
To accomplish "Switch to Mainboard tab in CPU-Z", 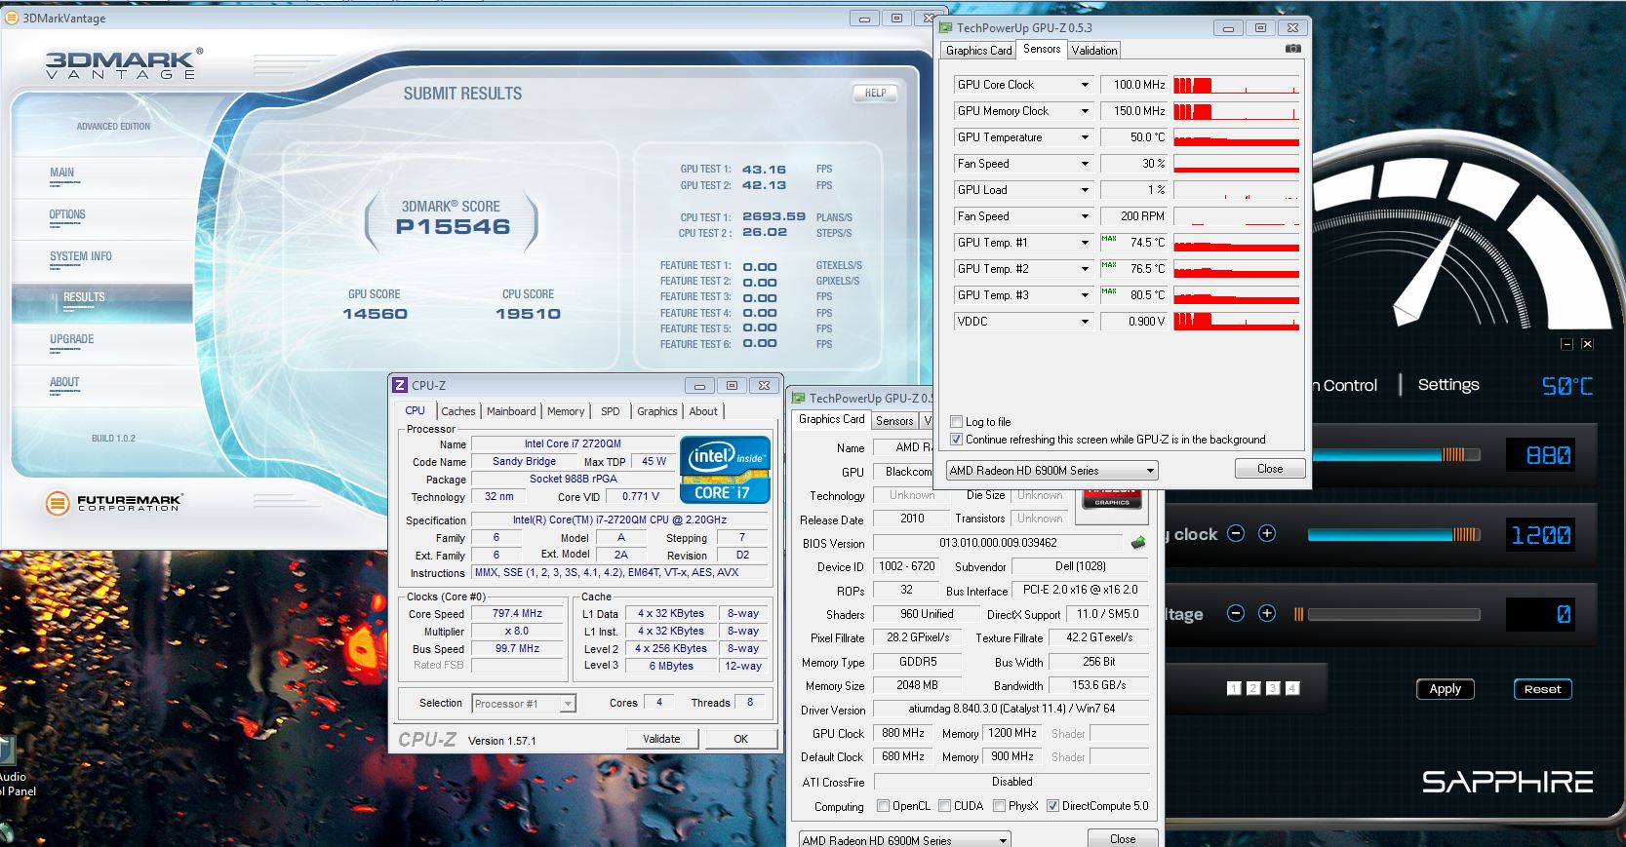I will click(511, 411).
